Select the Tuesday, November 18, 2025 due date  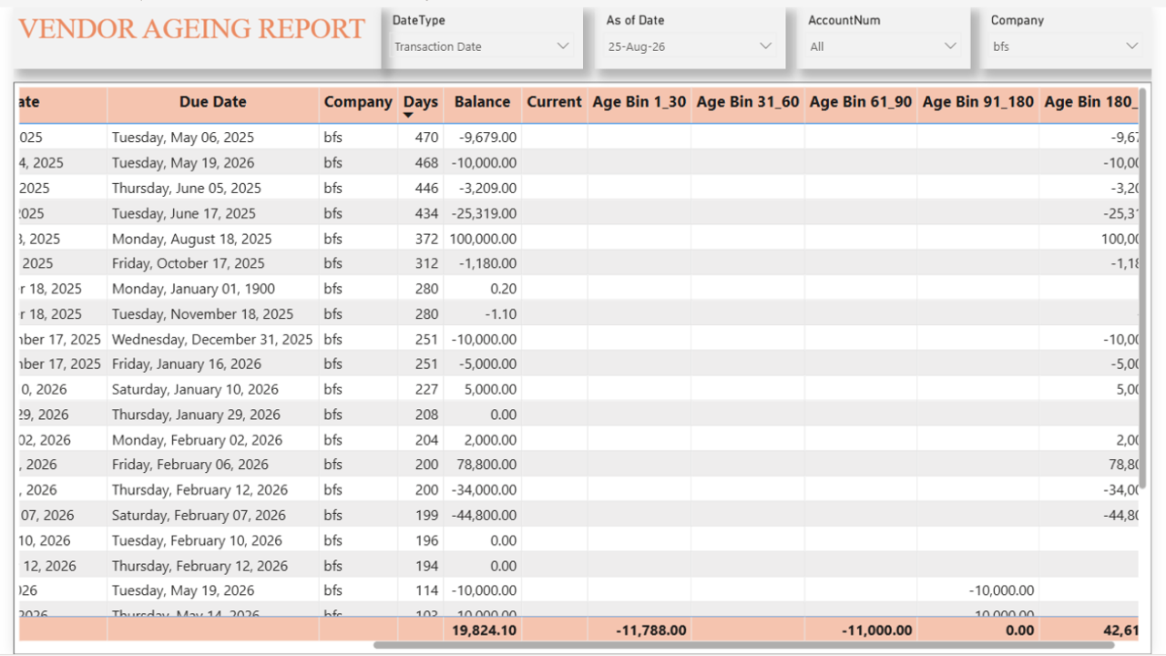pyautogui.click(x=202, y=314)
